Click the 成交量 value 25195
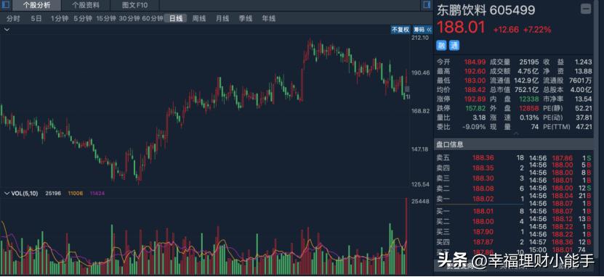Image resolution: width=604 pixels, height=277 pixels. 529,62
